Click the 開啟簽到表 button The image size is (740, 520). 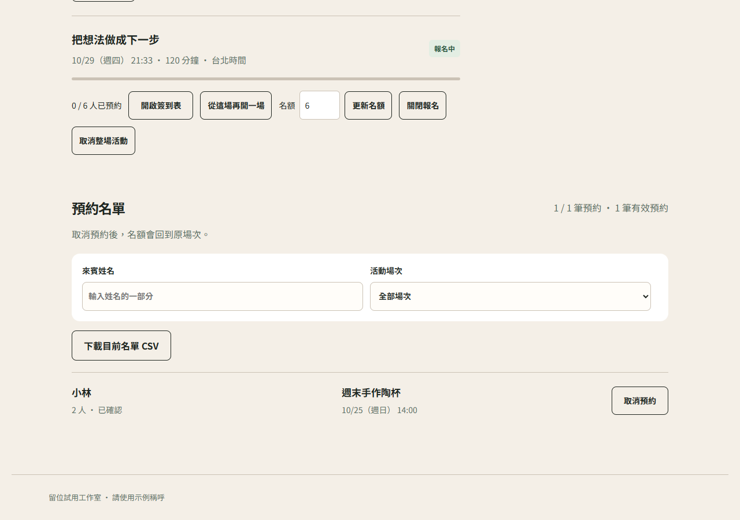(x=161, y=106)
